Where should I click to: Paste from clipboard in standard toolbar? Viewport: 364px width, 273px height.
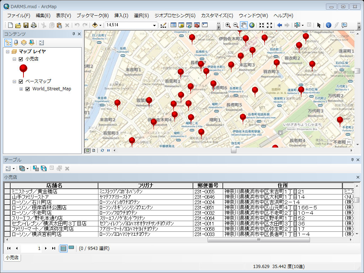(59, 25)
